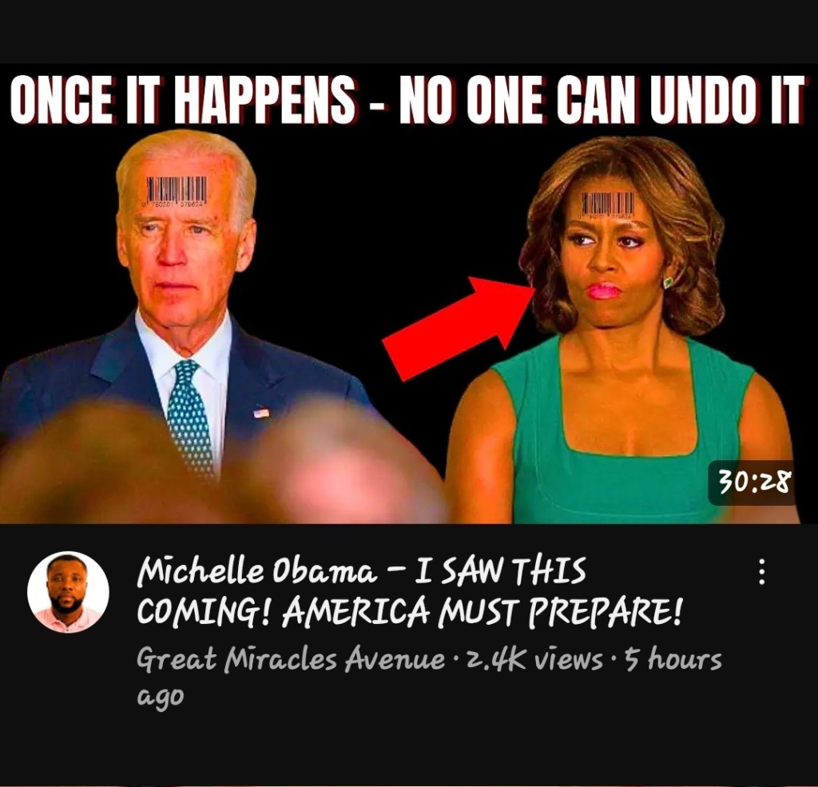Open the three-dot video options menu

pyautogui.click(x=761, y=571)
